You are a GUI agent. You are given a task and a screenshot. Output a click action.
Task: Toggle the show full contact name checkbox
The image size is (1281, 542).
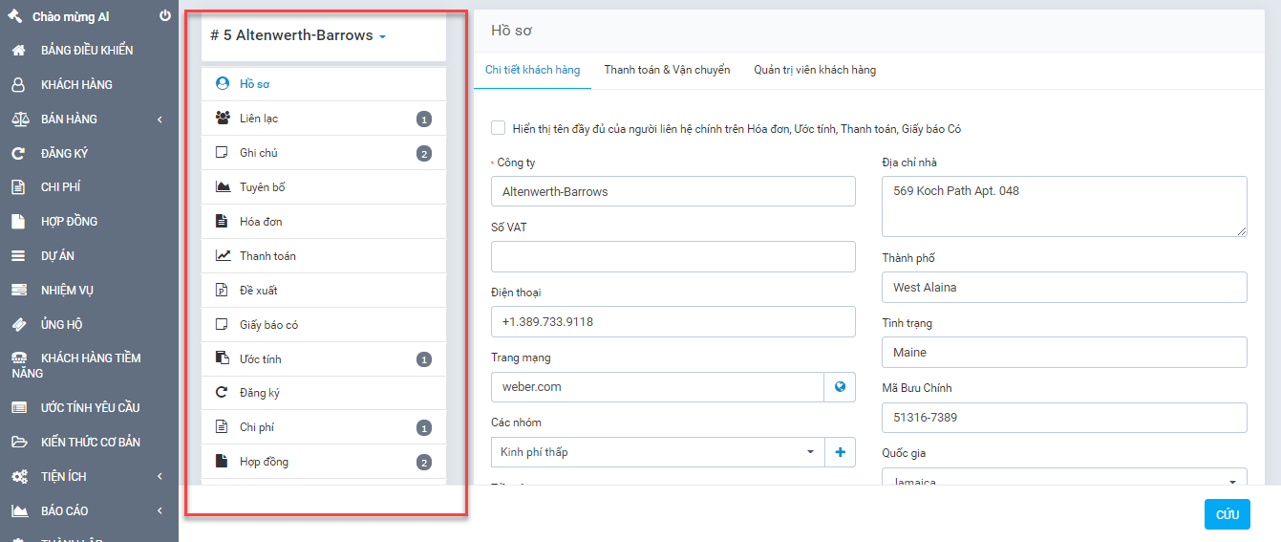click(x=498, y=128)
